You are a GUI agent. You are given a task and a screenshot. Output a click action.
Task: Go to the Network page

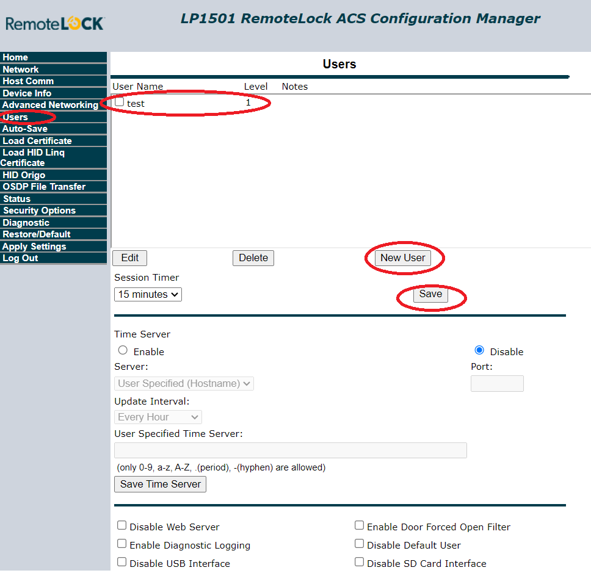click(53, 70)
